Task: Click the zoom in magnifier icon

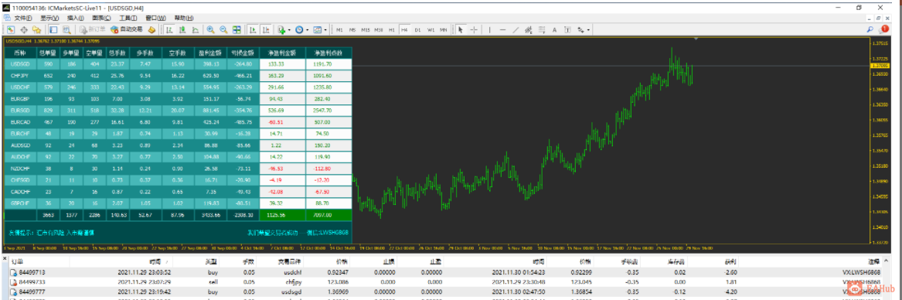Action: click(x=210, y=29)
